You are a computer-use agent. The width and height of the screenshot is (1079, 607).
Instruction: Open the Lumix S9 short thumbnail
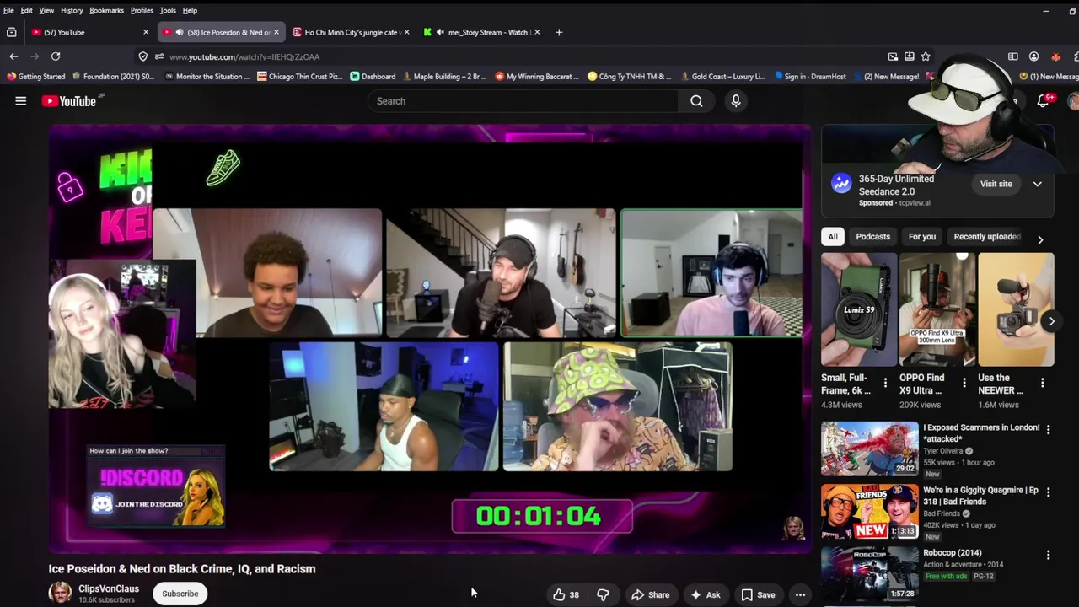click(859, 309)
